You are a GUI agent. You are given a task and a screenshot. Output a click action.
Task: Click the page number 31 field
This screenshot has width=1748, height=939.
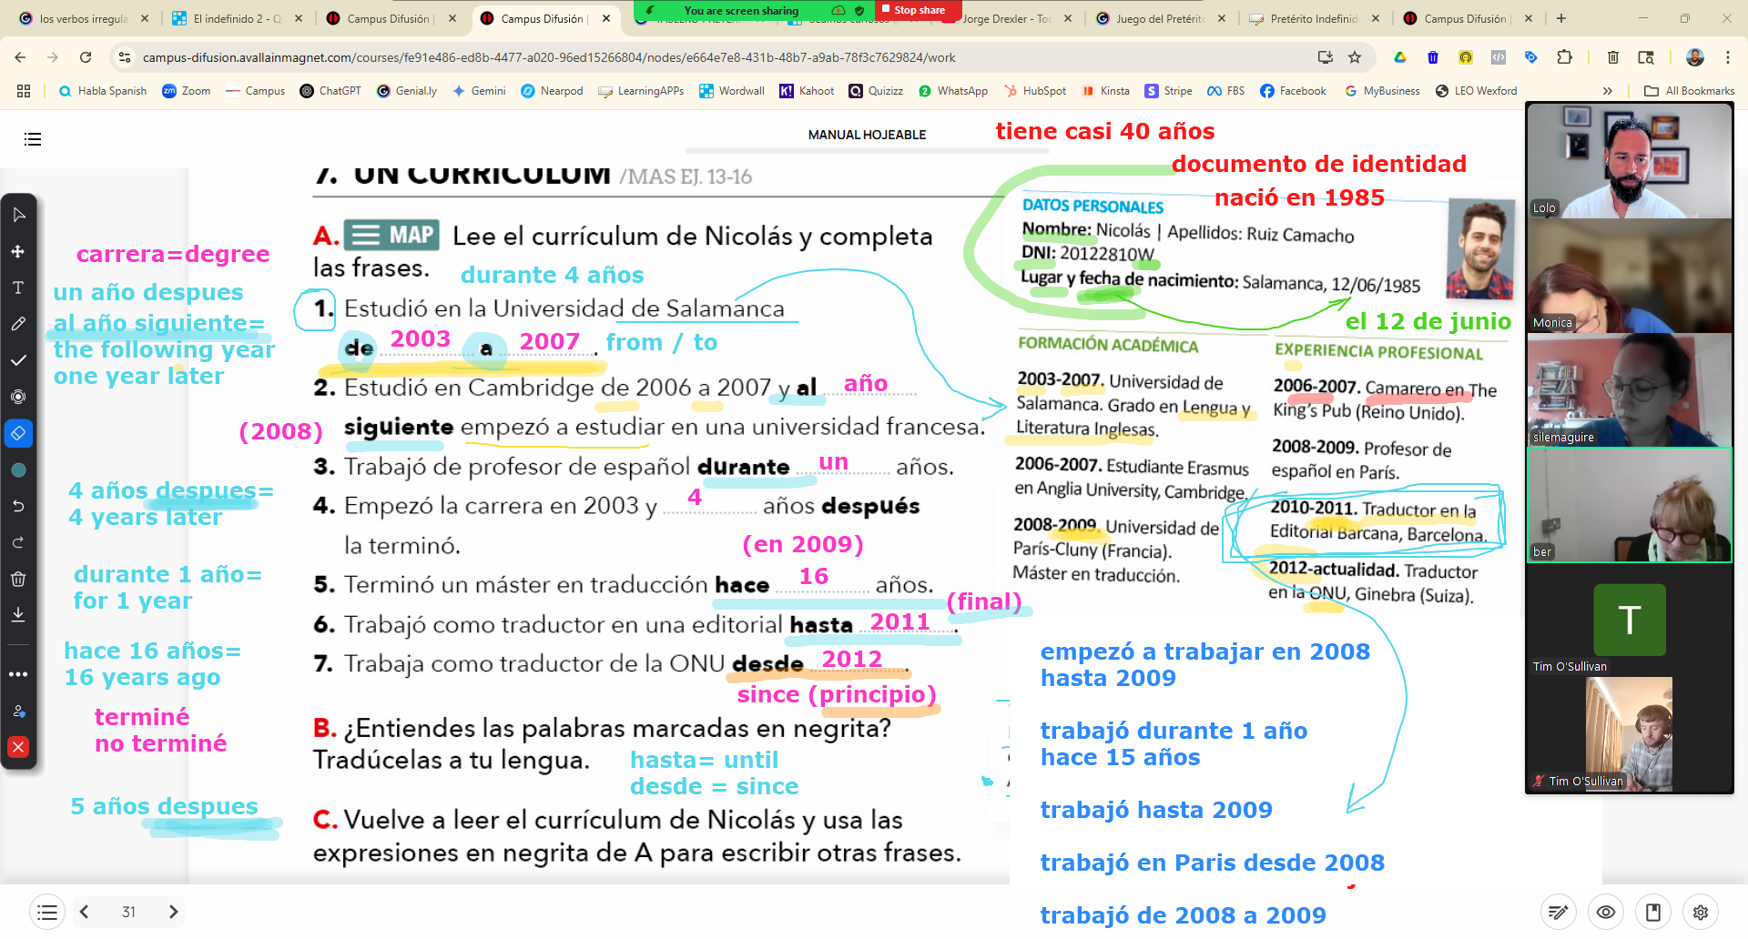coord(128,912)
